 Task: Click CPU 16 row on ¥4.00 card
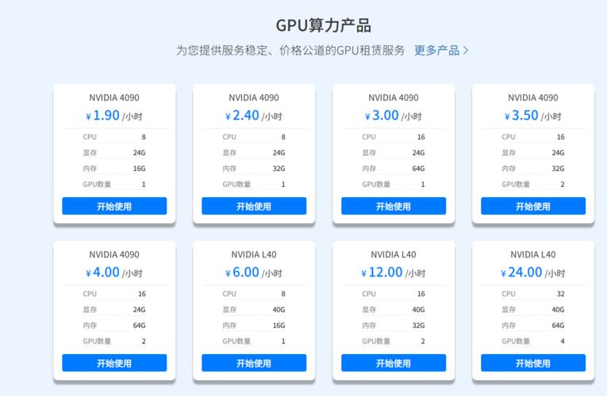[114, 294]
